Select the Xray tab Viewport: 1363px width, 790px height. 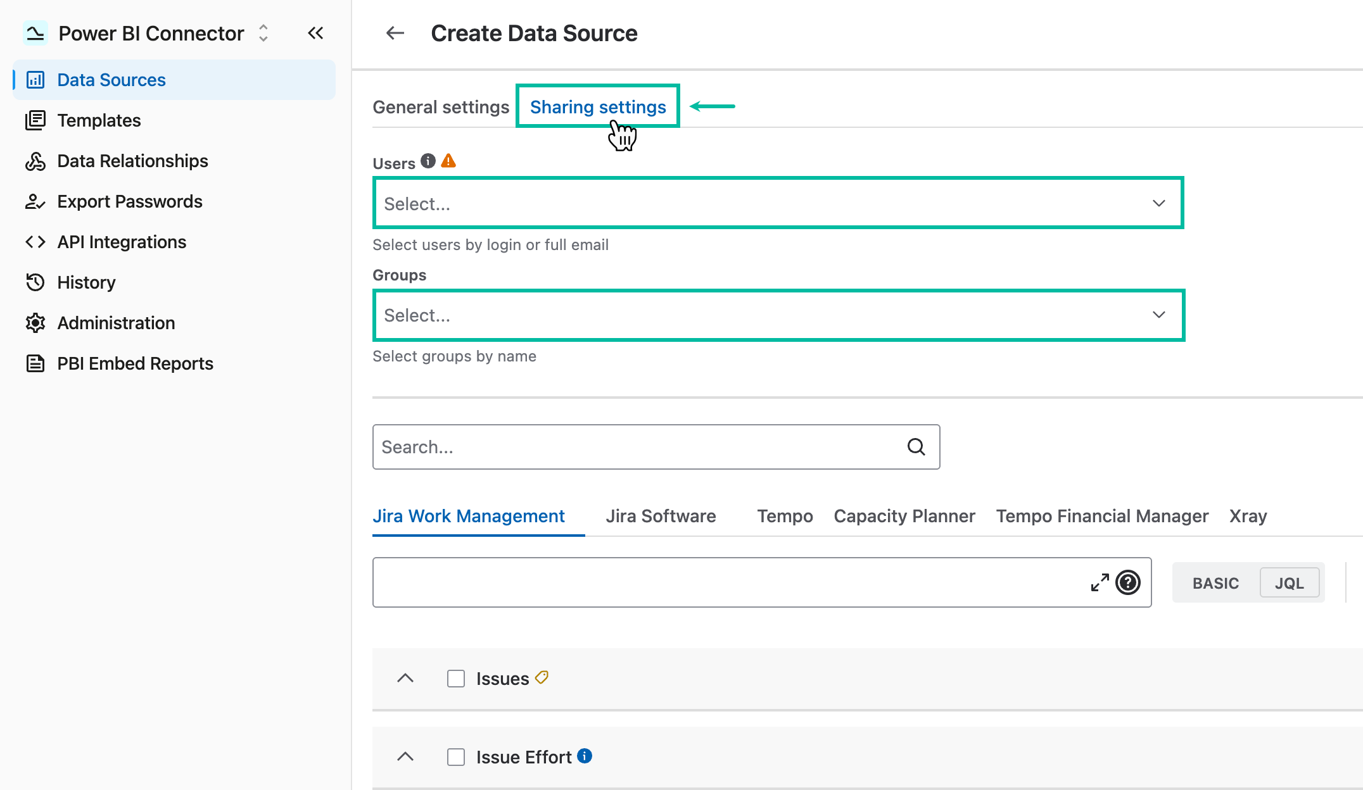pyautogui.click(x=1248, y=516)
